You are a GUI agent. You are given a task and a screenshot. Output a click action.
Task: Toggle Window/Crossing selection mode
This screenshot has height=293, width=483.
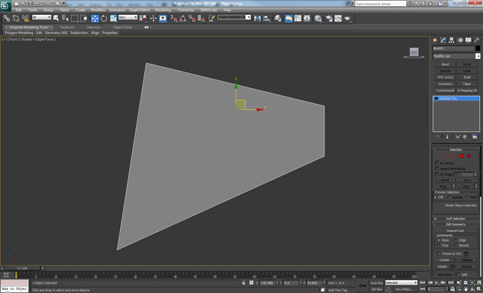coord(84,18)
